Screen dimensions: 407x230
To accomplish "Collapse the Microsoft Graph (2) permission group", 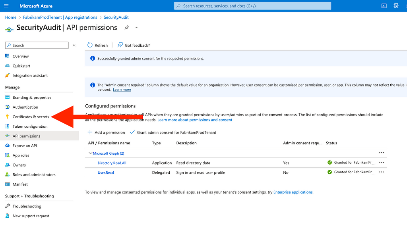I will (90, 153).
